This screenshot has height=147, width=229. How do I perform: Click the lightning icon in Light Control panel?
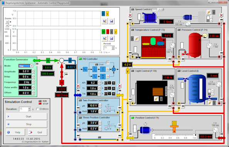pyautogui.click(x=156, y=99)
